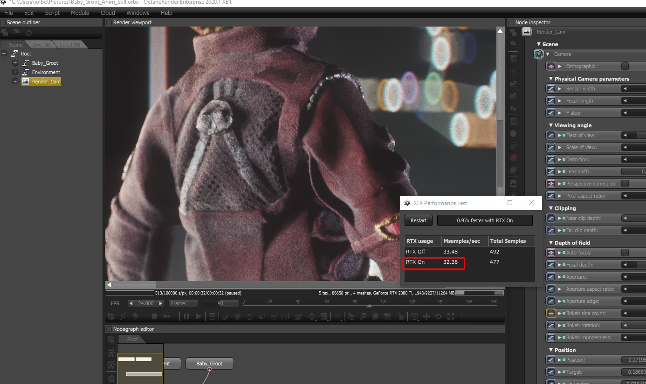Click the timeline frame marker at 90
Image resolution: width=646 pixels, height=384 pixels.
point(369,306)
